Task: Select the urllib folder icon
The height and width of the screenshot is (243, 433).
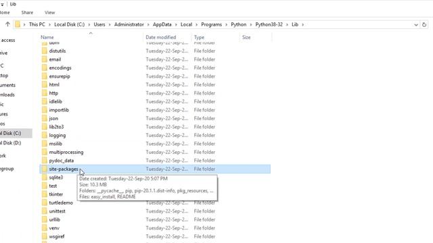Action: click(x=45, y=219)
